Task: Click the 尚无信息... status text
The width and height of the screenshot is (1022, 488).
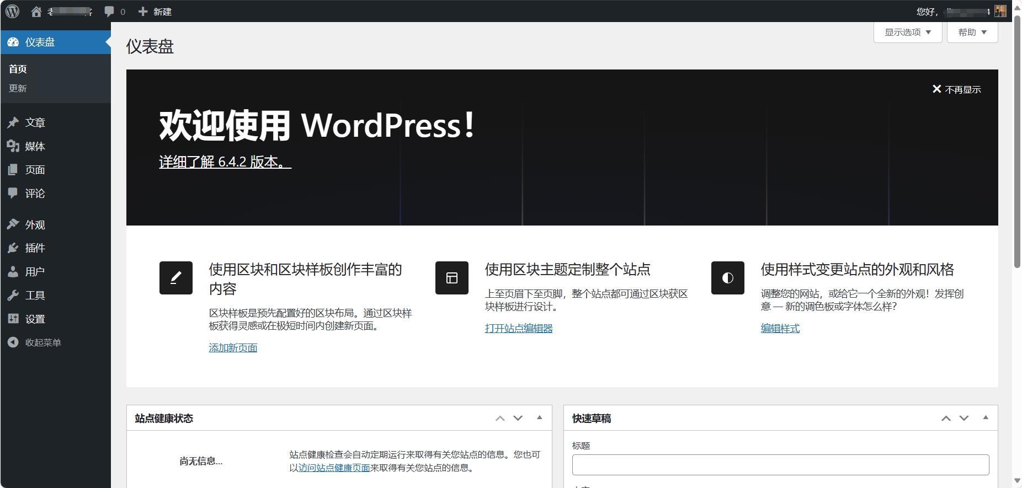Action: [x=201, y=461]
